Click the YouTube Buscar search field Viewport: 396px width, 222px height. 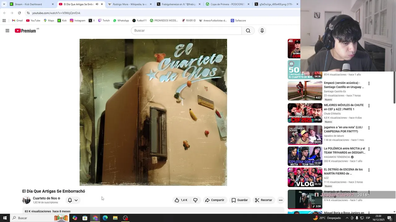point(186,31)
